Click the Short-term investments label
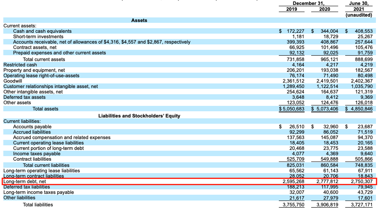Screen dimensions: 378x208 click(x=39, y=37)
